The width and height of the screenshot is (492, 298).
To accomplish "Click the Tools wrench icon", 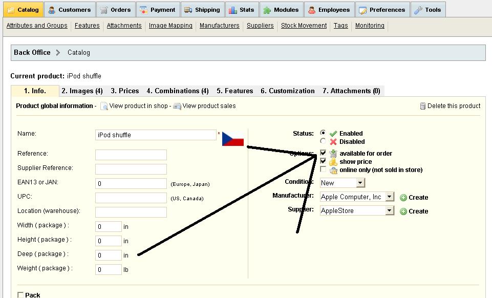I will tap(418, 10).
